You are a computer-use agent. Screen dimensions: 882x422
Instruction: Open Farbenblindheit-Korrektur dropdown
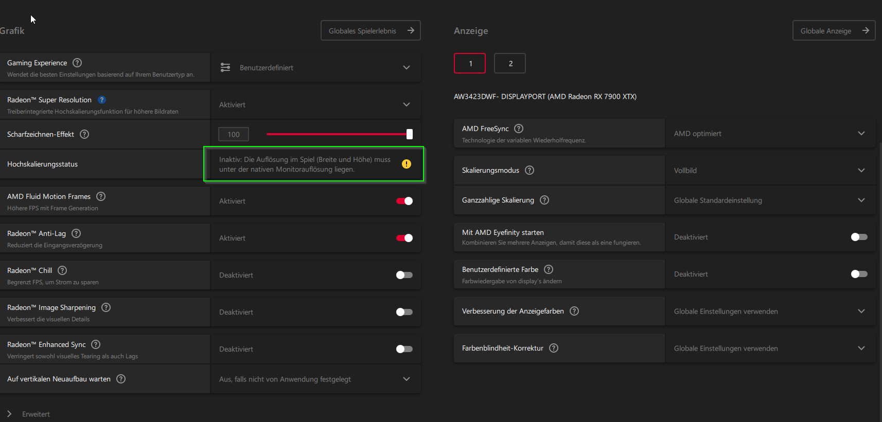770,348
